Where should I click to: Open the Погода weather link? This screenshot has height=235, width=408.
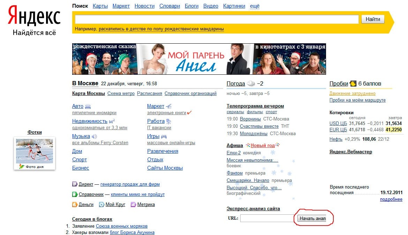(x=236, y=84)
